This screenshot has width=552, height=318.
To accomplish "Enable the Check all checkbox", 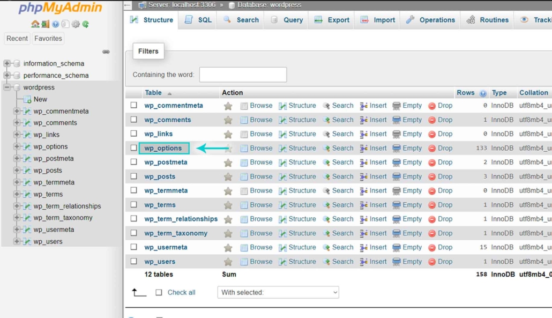I will pyautogui.click(x=159, y=293).
